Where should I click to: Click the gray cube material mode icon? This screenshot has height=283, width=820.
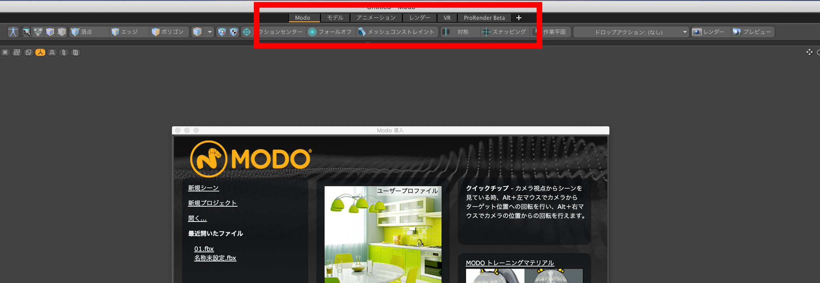62,32
